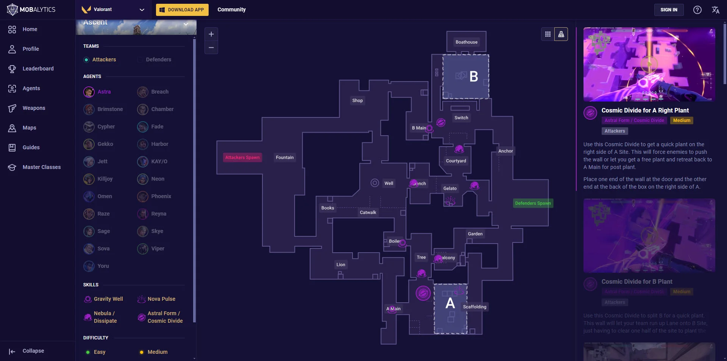Go to Home page

[x=30, y=29]
